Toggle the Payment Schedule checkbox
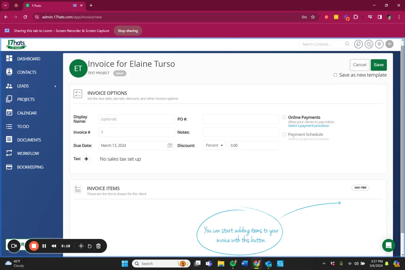The width and height of the screenshot is (405, 270). 284,134
